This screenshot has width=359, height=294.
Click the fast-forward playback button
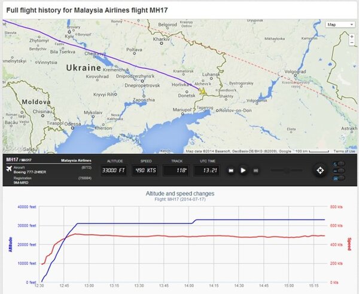click(255, 170)
